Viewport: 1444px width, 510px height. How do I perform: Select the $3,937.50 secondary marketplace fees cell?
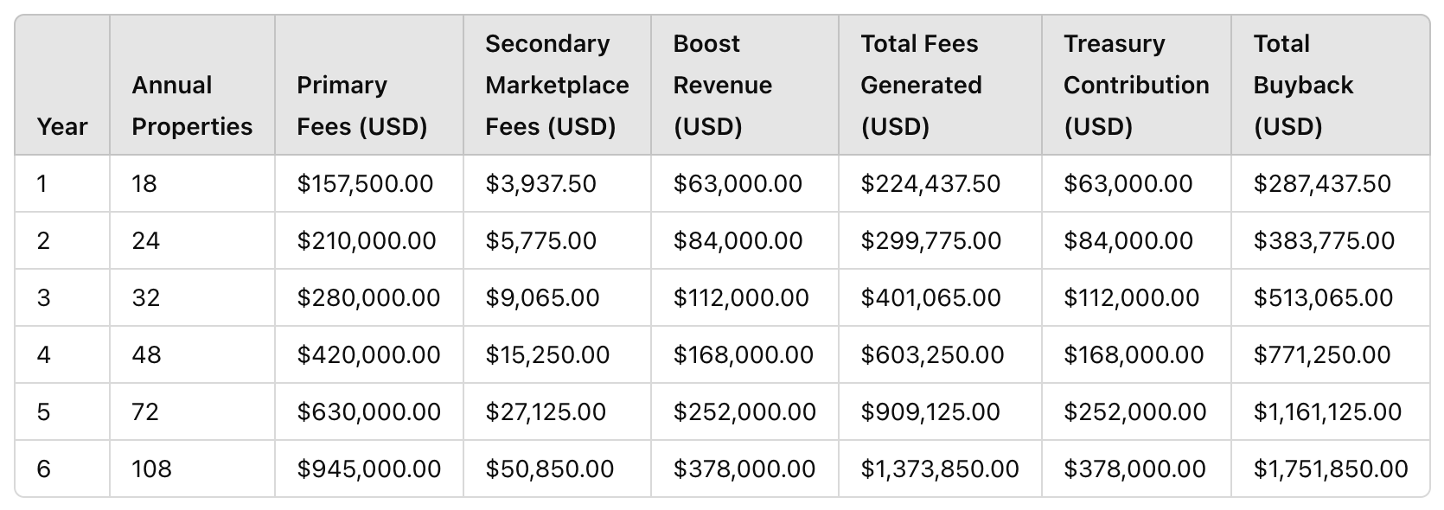[x=540, y=183]
